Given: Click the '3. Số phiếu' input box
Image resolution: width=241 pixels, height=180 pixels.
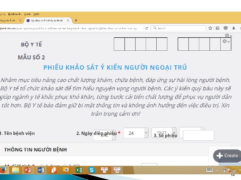Looking at the screenshot, I should (x=198, y=135).
